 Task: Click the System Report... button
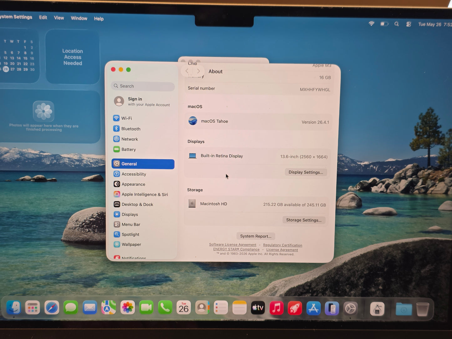click(x=256, y=236)
